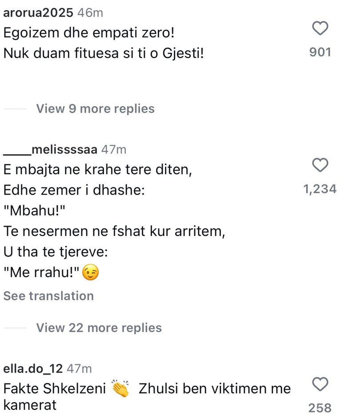
Task: Like ella.do_12's comment with the heart
Action: (x=320, y=384)
